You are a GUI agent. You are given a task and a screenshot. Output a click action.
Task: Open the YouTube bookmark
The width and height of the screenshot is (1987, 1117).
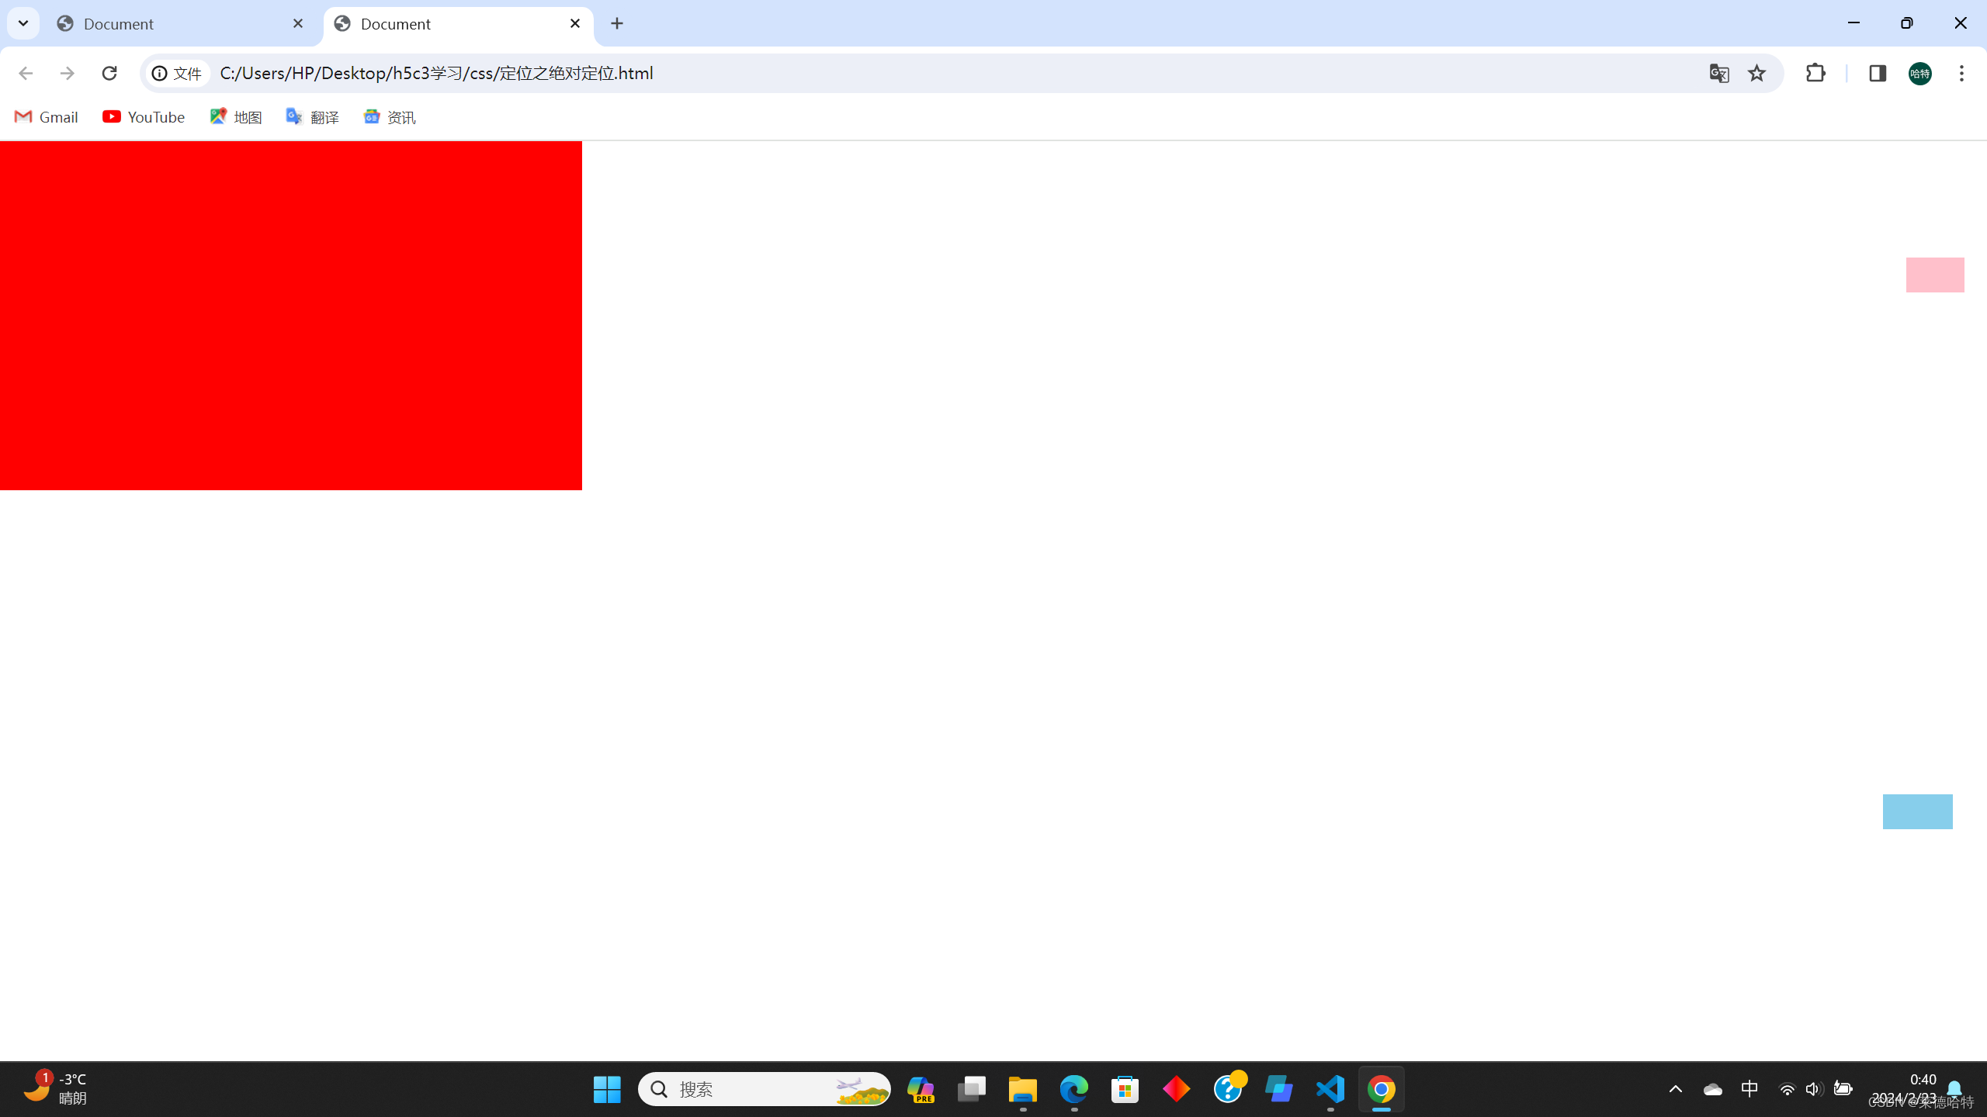coord(144,117)
